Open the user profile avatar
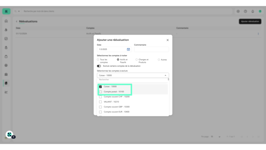266x150 pixels. (x=260, y=11)
